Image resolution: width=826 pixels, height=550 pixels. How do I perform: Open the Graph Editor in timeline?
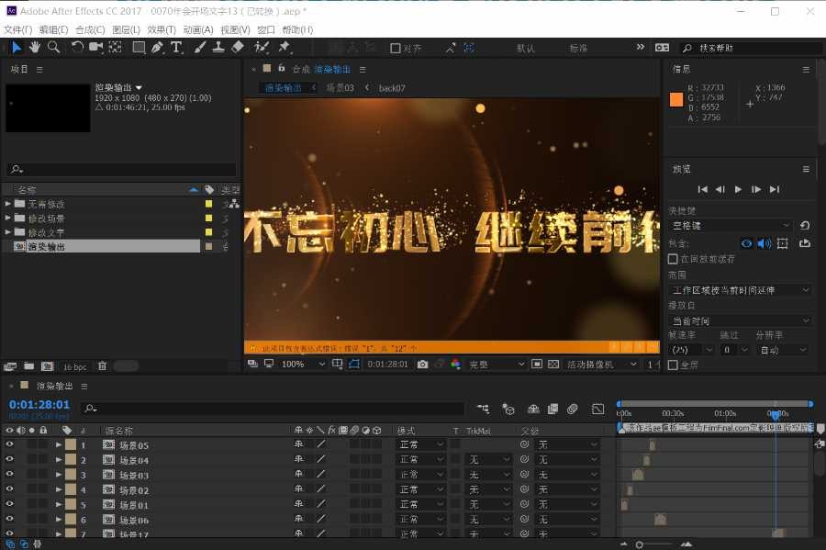597,409
